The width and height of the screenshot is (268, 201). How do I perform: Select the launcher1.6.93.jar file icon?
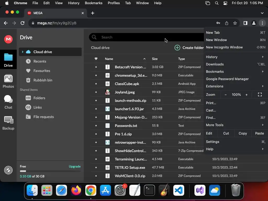click(108, 109)
